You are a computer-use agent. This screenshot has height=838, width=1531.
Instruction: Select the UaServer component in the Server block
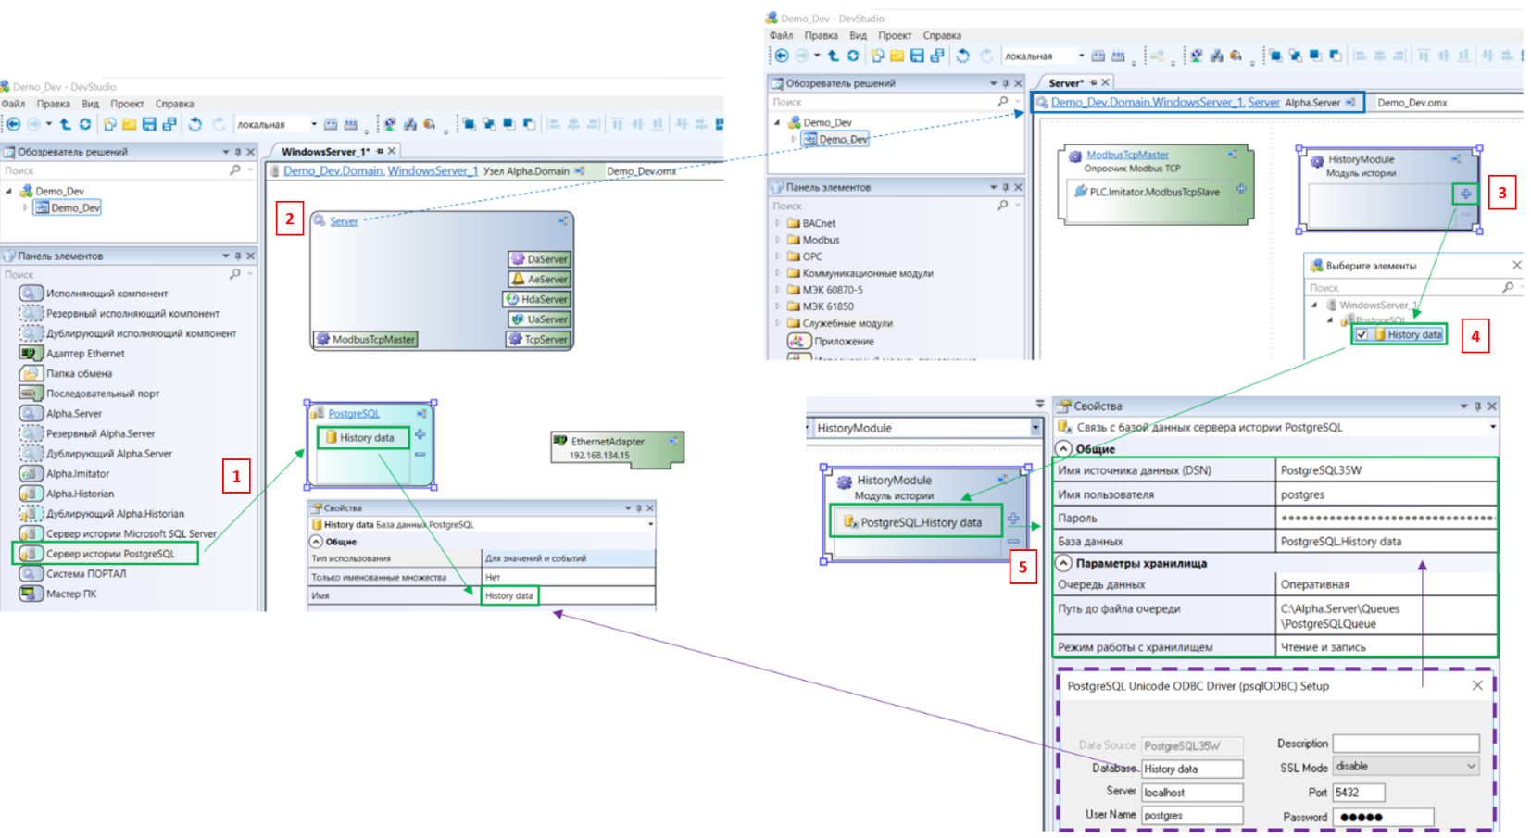tap(540, 319)
